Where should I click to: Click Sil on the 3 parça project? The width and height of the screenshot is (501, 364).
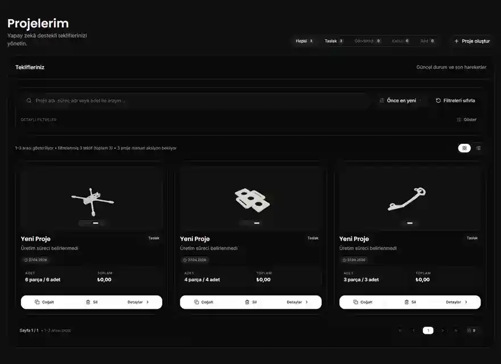[x=410, y=302]
